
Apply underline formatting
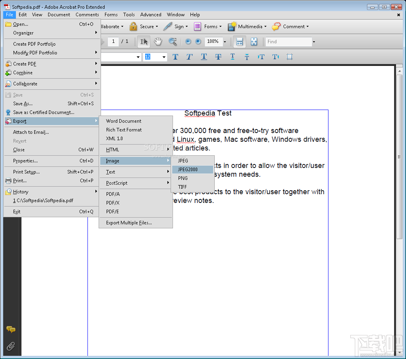tap(204, 57)
